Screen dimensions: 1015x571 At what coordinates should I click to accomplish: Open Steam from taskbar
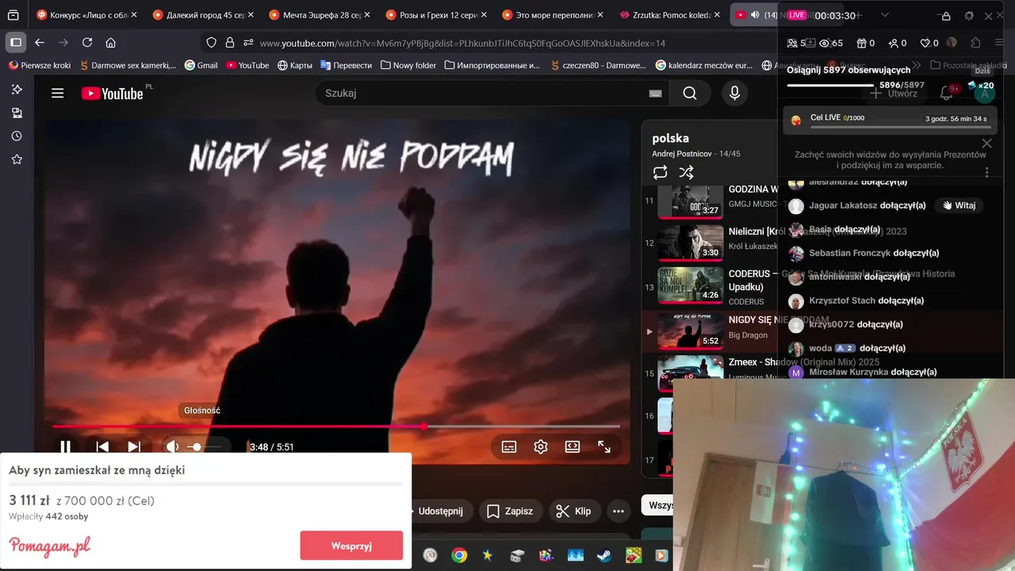pyautogui.click(x=604, y=555)
